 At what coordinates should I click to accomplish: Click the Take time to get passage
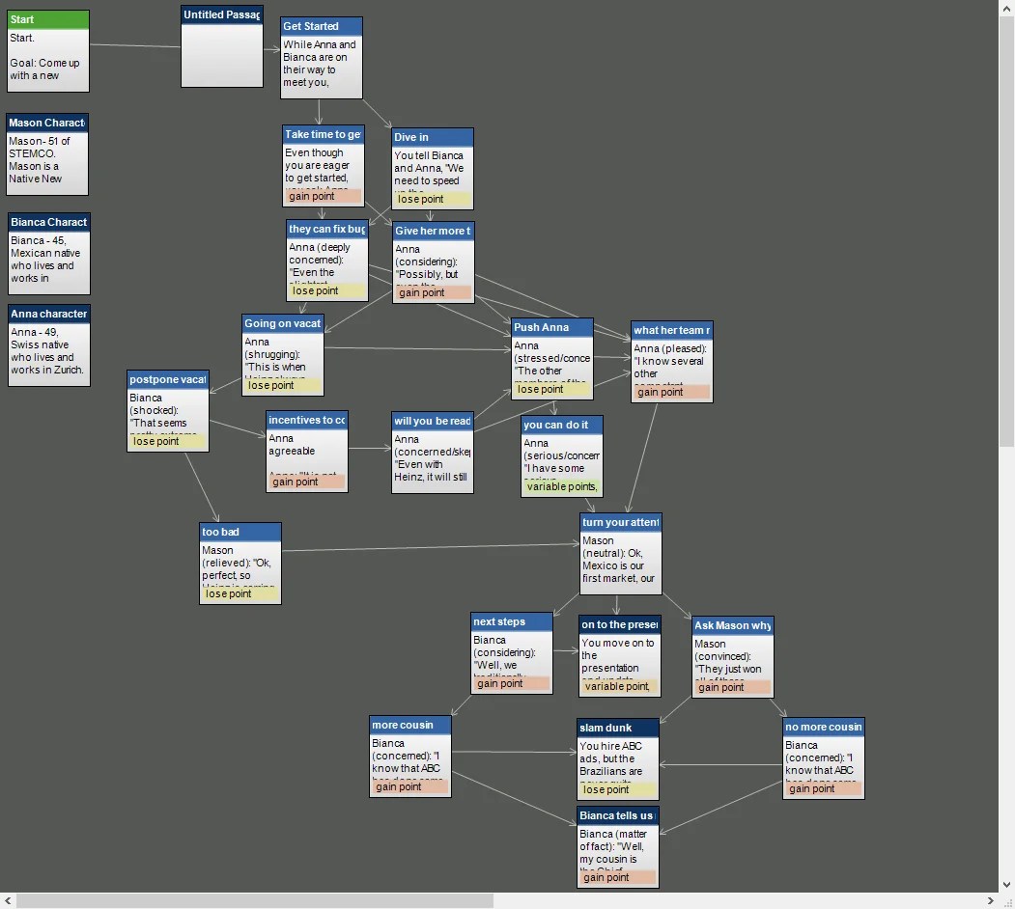click(324, 166)
